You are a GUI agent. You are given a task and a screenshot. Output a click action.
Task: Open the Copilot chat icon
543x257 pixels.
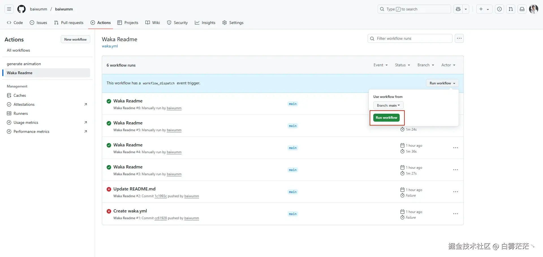[458, 9]
